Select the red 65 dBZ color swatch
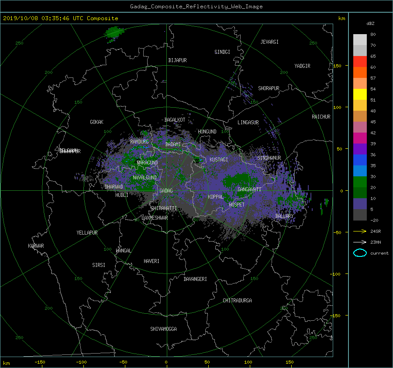 click(x=360, y=61)
